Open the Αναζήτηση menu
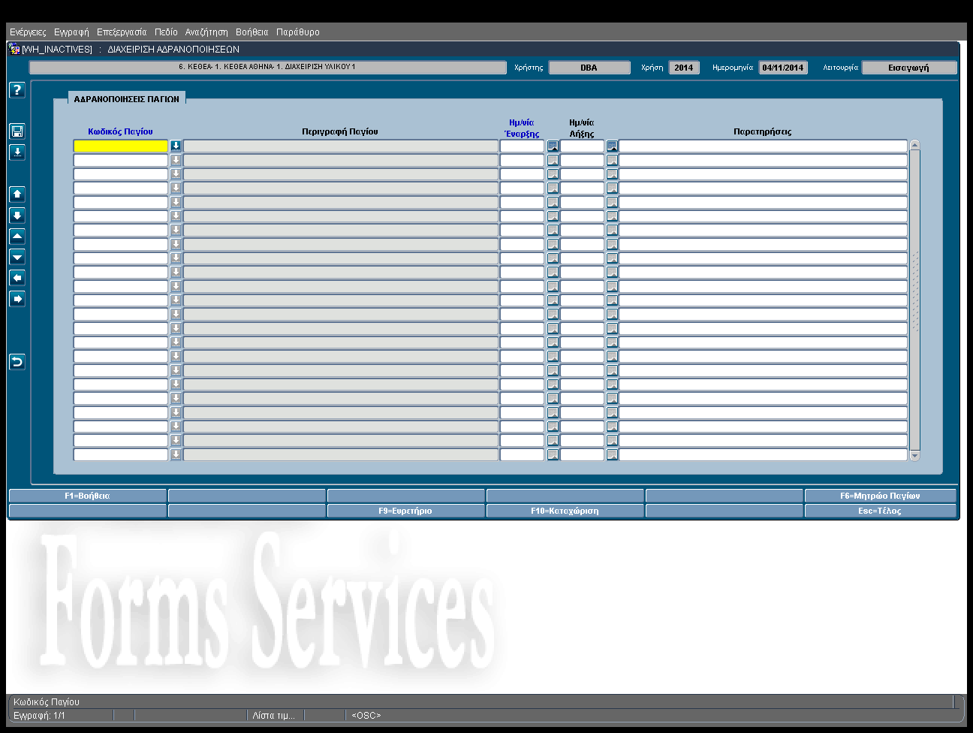The image size is (973, 733). tap(206, 32)
